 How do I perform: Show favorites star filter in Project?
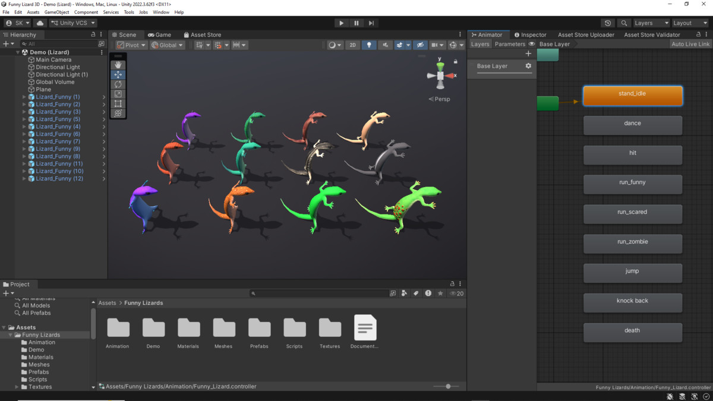tap(440, 293)
